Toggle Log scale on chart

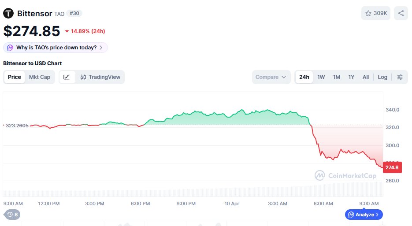pos(382,77)
